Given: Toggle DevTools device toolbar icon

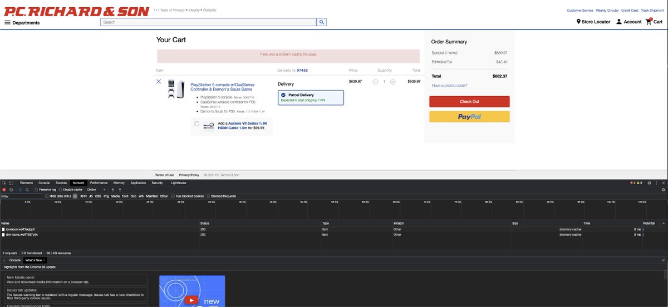Looking at the screenshot, I should pos(11,182).
